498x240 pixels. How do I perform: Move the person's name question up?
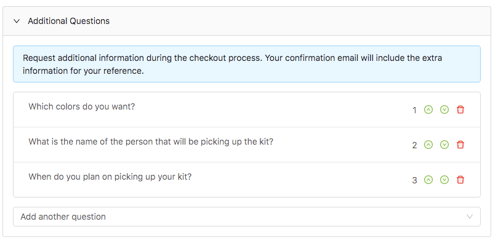click(428, 145)
